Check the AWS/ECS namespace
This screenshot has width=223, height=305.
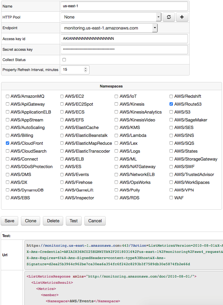point(62,112)
